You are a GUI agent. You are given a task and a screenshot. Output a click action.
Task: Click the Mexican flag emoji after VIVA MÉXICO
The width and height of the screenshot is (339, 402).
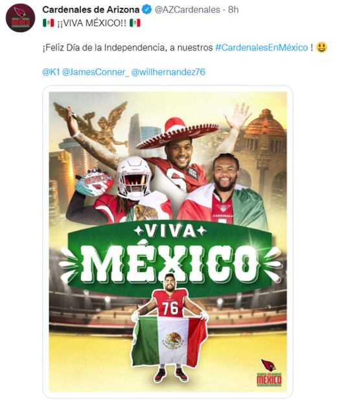(135, 23)
